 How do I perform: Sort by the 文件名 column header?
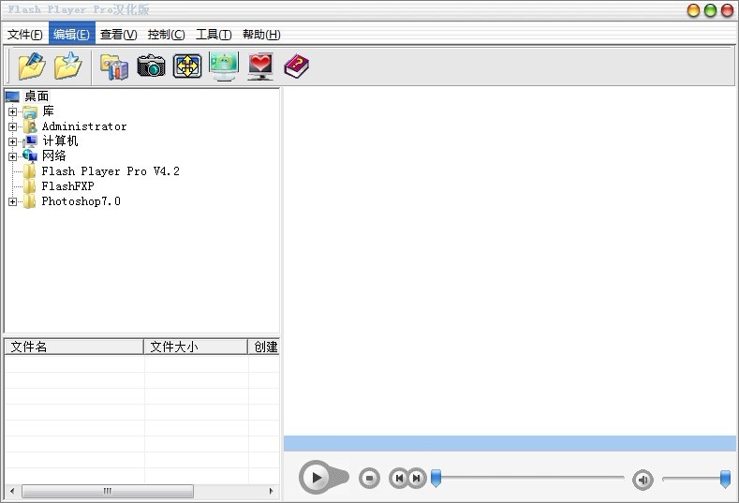point(73,347)
